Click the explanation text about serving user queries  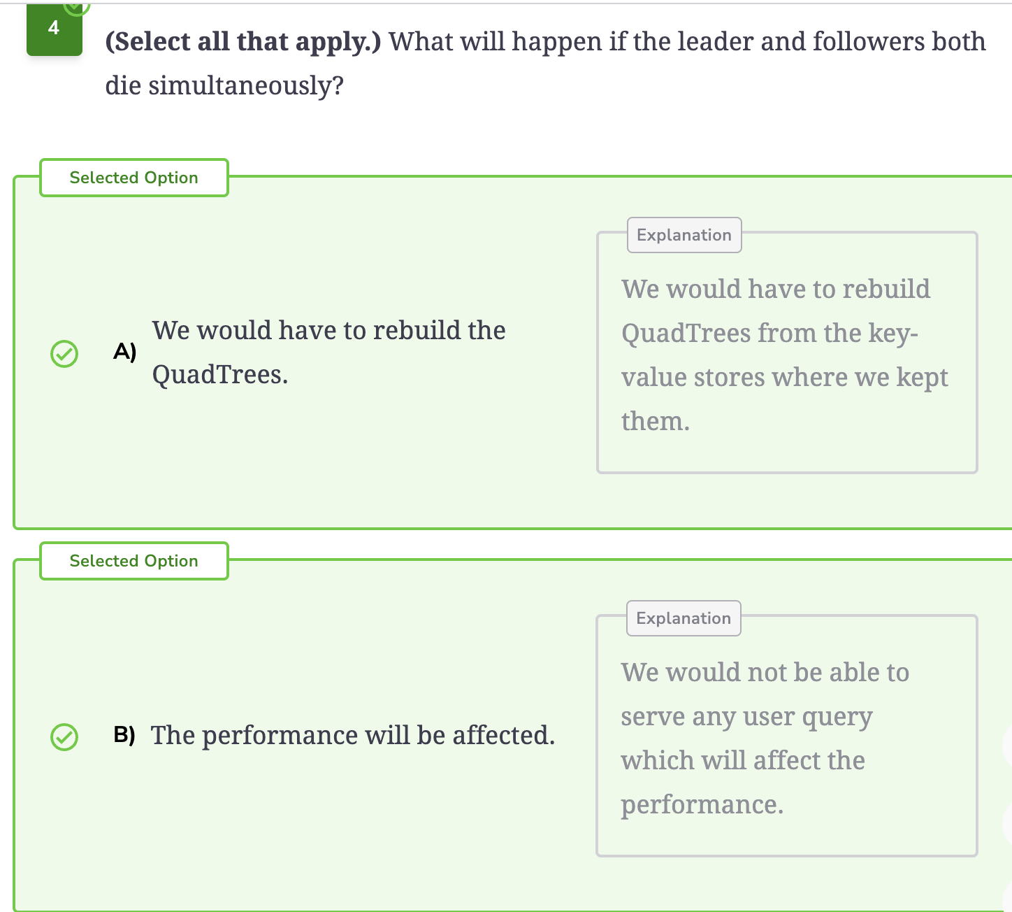coord(765,739)
